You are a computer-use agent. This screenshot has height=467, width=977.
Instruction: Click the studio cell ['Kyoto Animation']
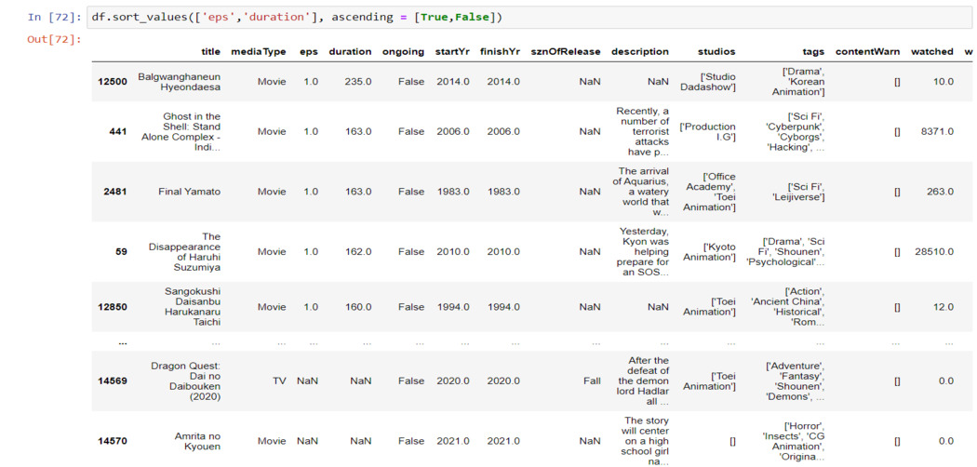709,251
